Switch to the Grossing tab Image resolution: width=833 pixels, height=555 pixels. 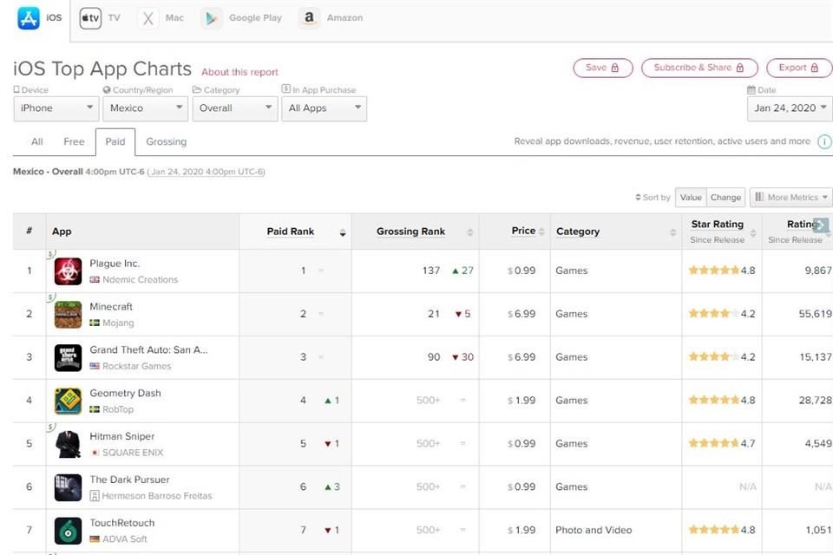point(166,142)
